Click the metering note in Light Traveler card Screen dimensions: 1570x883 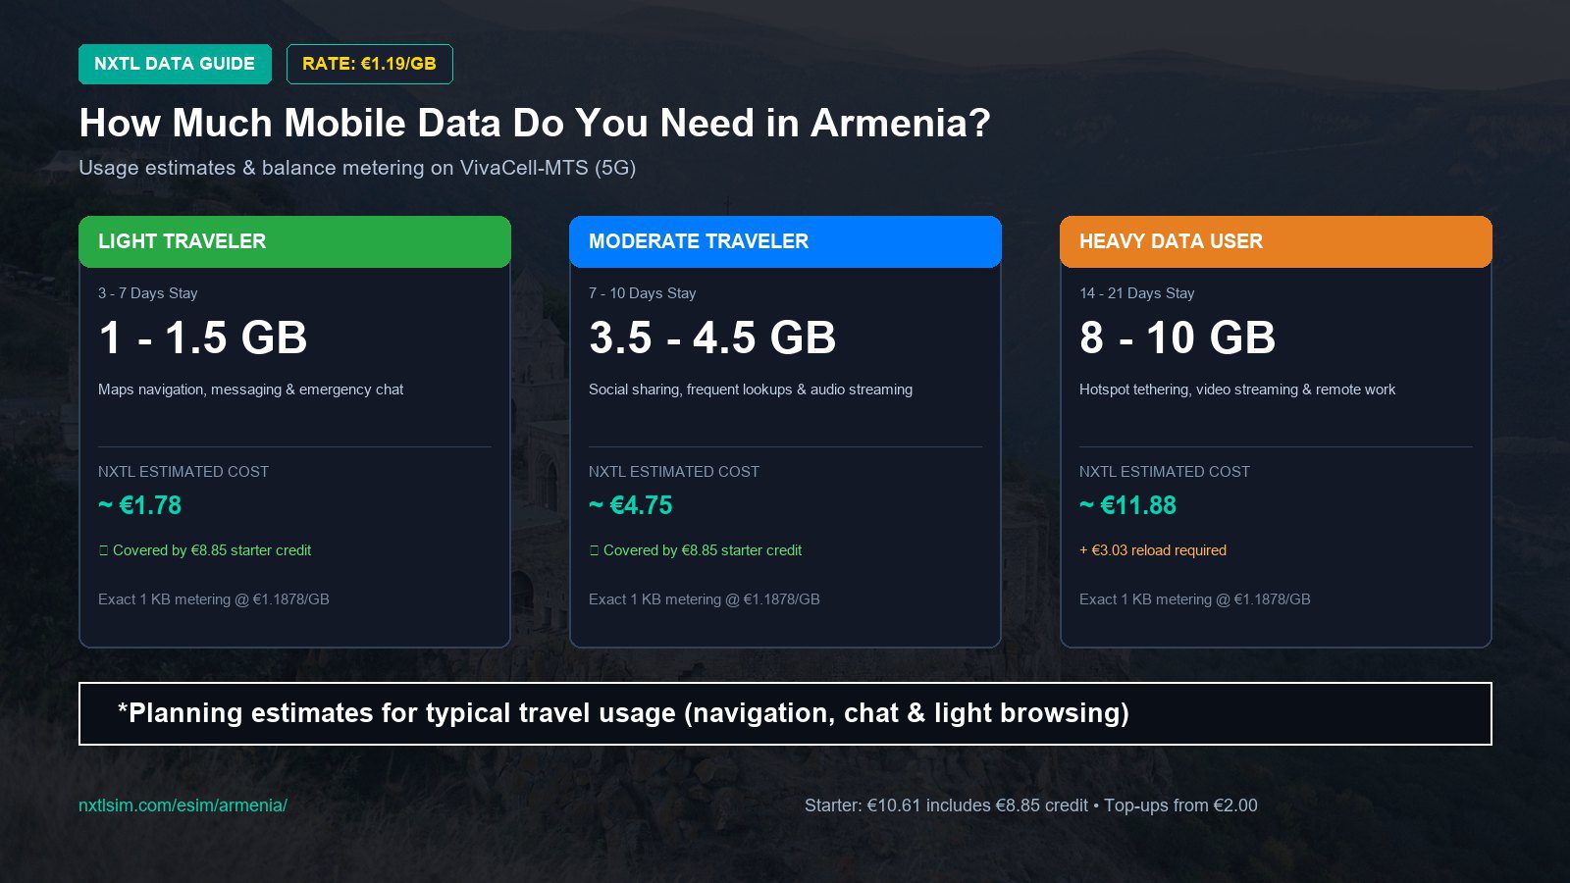point(214,599)
